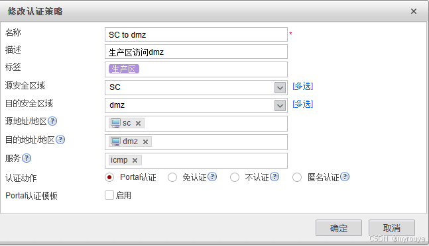429x246 pixels.
Task: Select the 免认证 radio option
Action: coord(172,177)
